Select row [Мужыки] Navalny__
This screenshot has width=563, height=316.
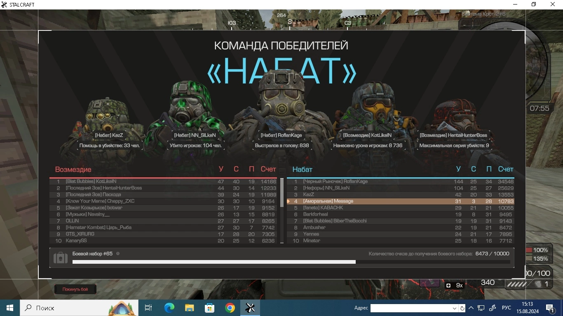tap(163, 214)
